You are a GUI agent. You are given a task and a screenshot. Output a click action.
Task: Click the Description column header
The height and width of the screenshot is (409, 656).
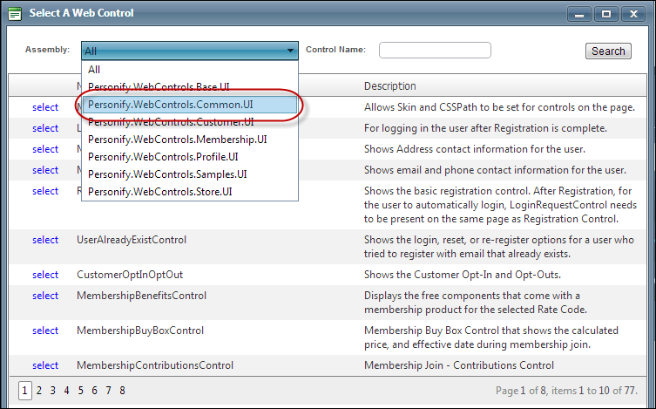coord(390,86)
